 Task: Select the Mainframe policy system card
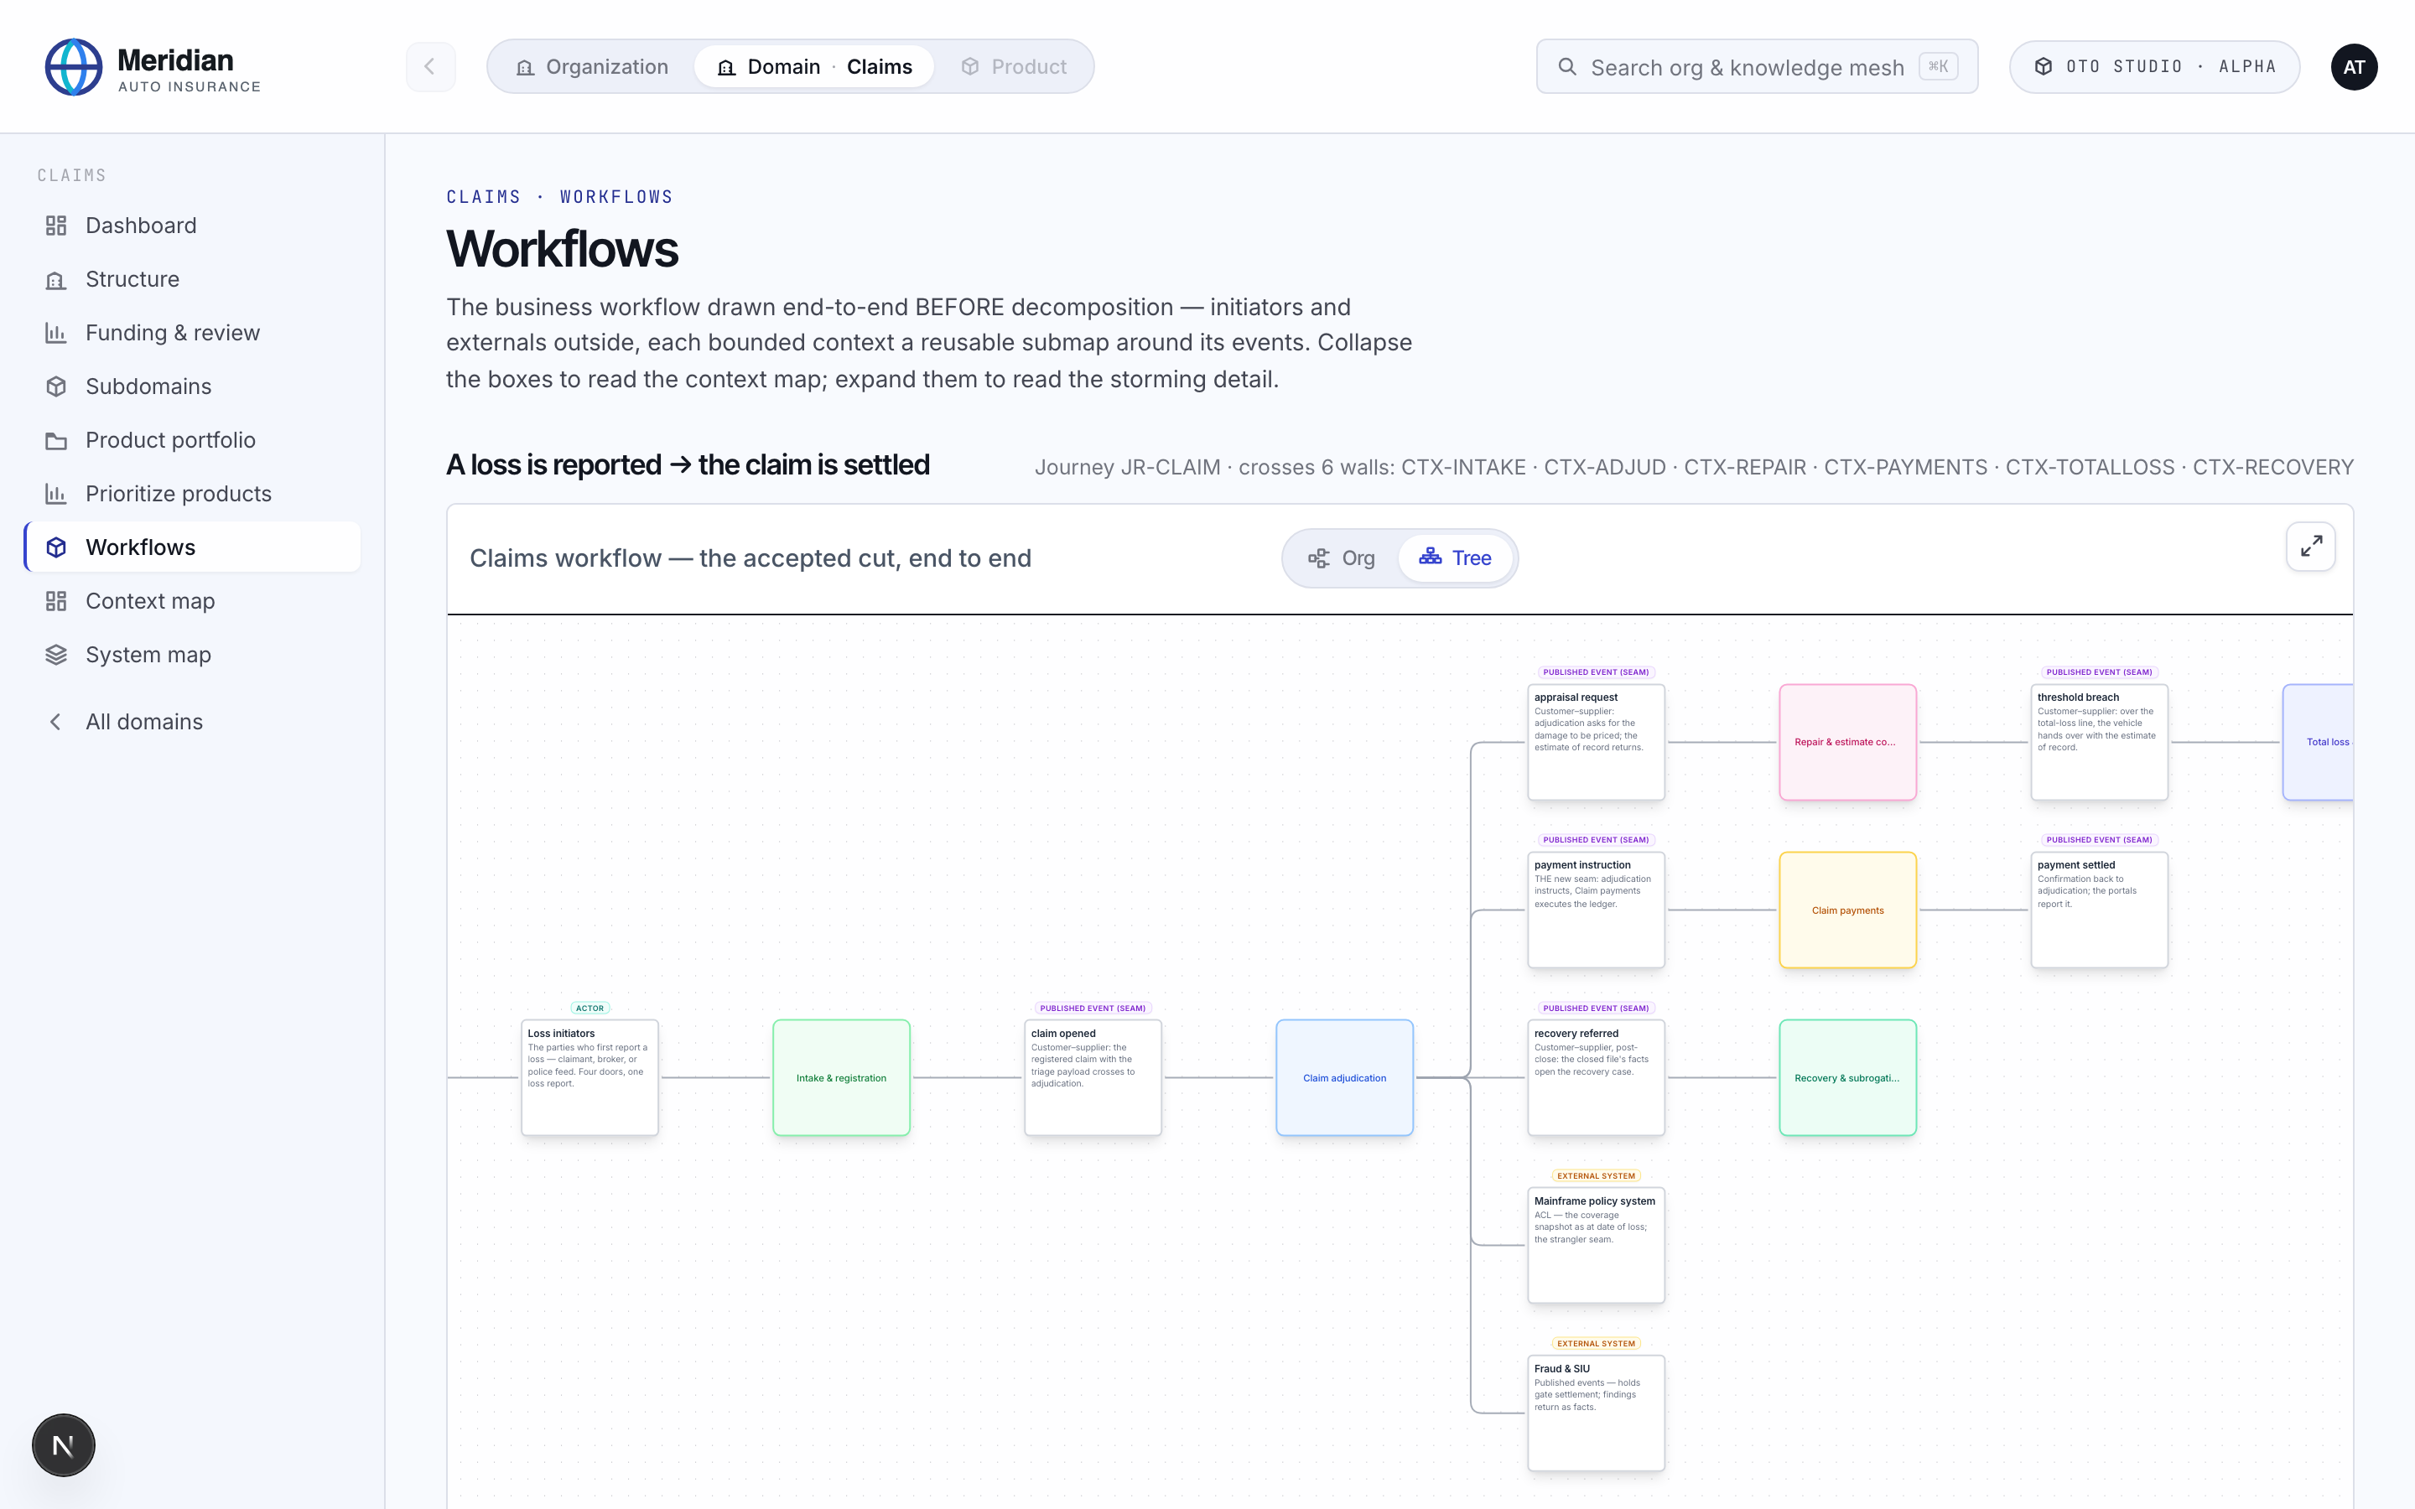pyautogui.click(x=1596, y=1246)
